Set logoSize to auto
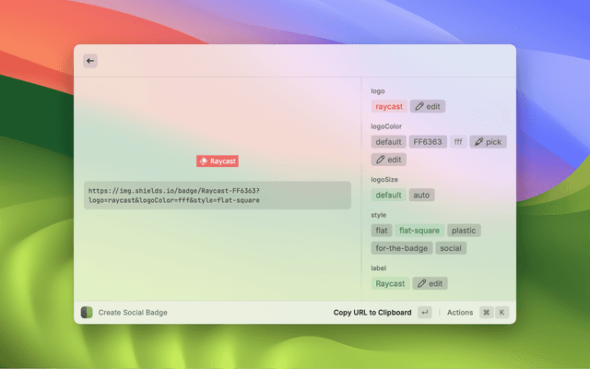This screenshot has height=369, width=590. (x=422, y=195)
